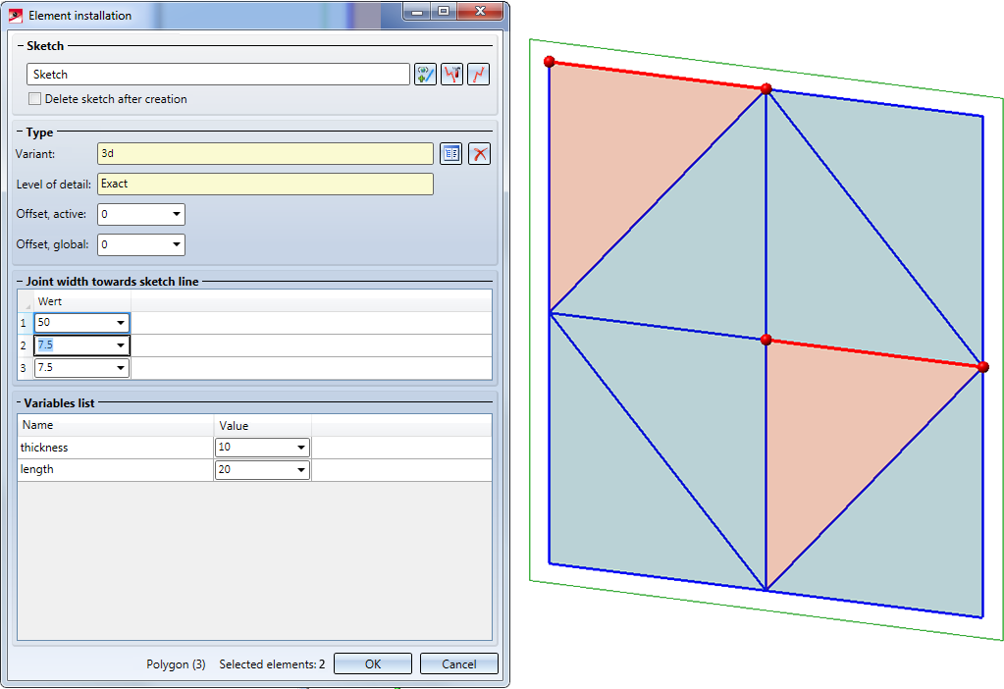The image size is (1004, 689).
Task: Click the Sketch name input field
Action: [x=217, y=75]
